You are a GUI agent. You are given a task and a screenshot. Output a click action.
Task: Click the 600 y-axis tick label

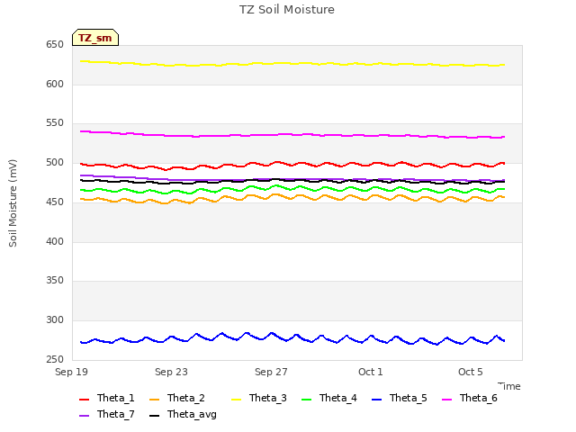[x=55, y=84]
